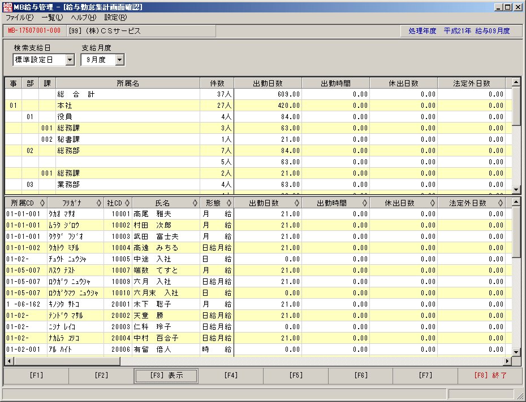Select the 総合計 row in upper table
This screenshot has width=526, height=402.
pos(258,94)
